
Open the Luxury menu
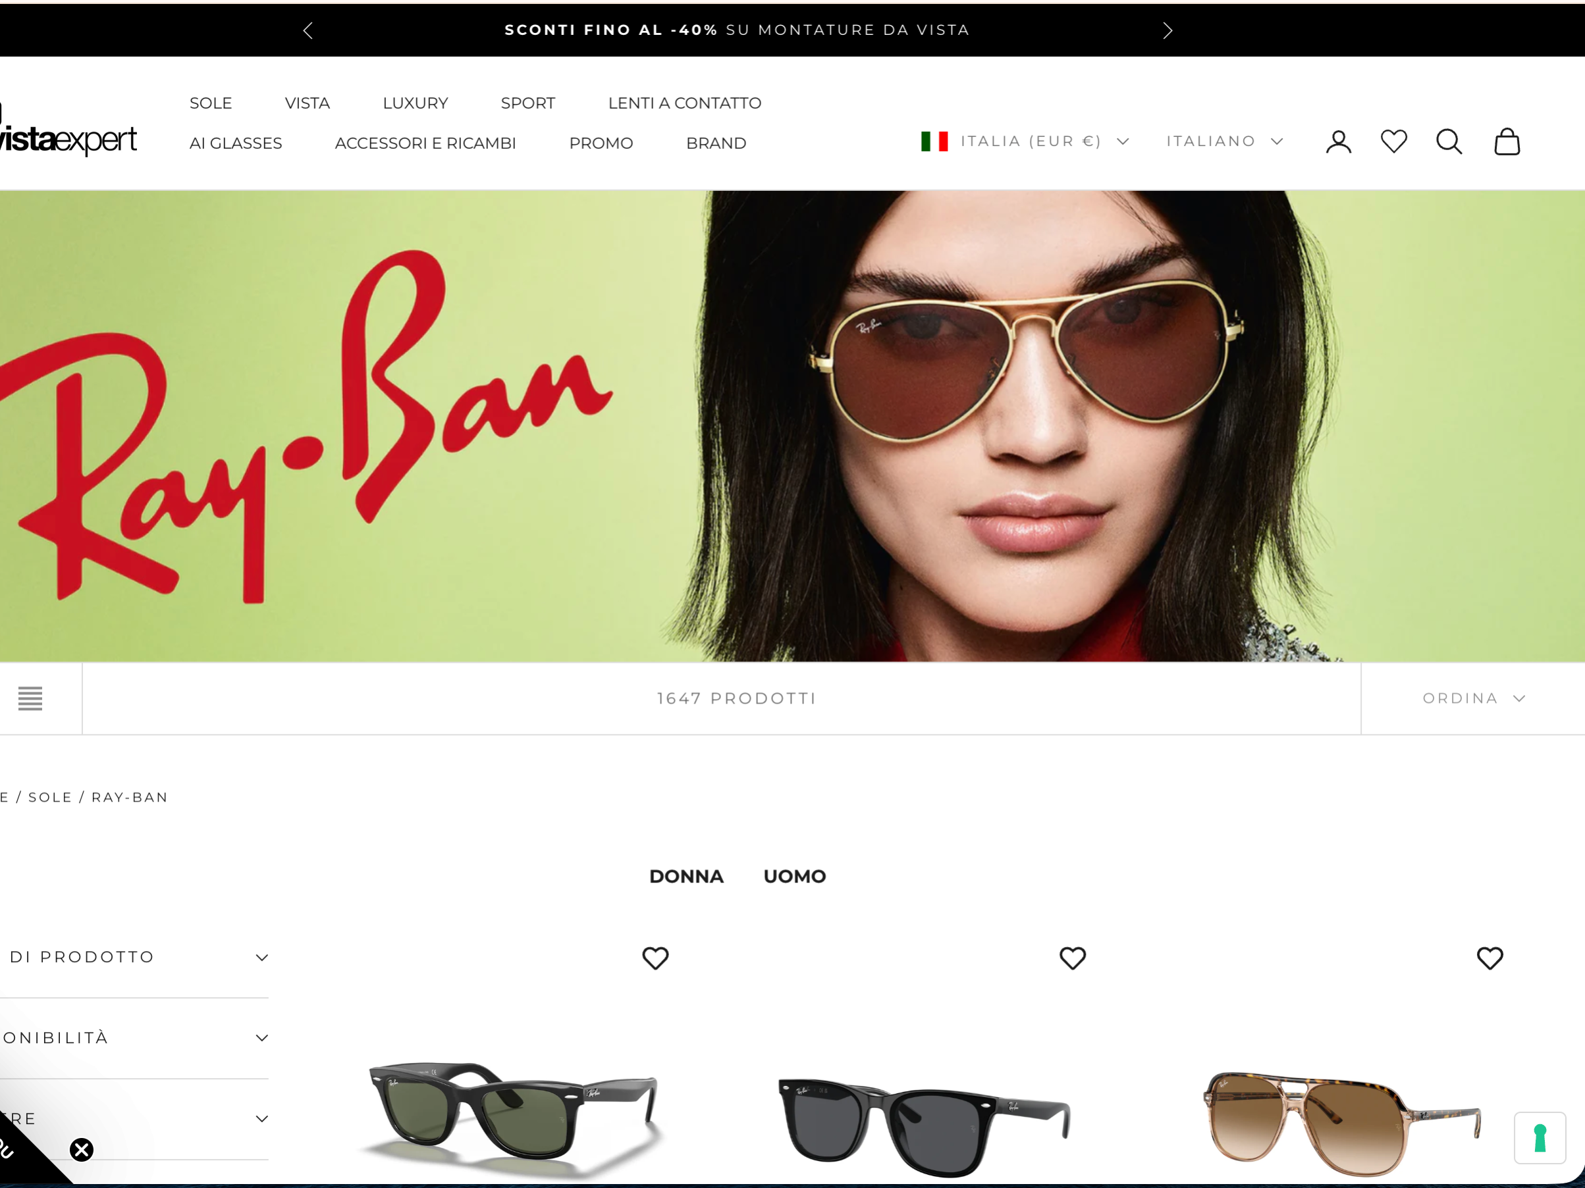pyautogui.click(x=416, y=103)
